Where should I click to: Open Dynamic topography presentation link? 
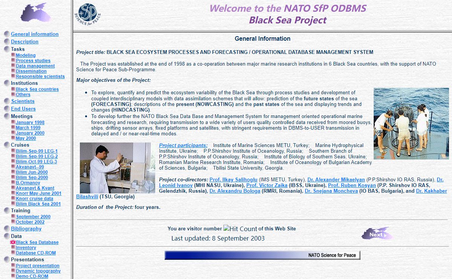(38, 271)
